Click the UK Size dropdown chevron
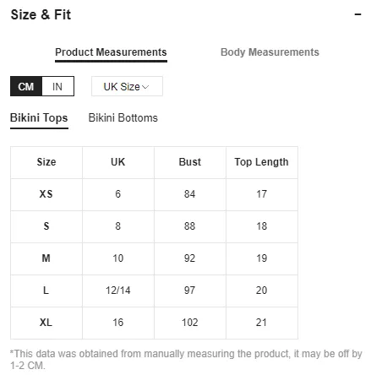 pos(145,87)
